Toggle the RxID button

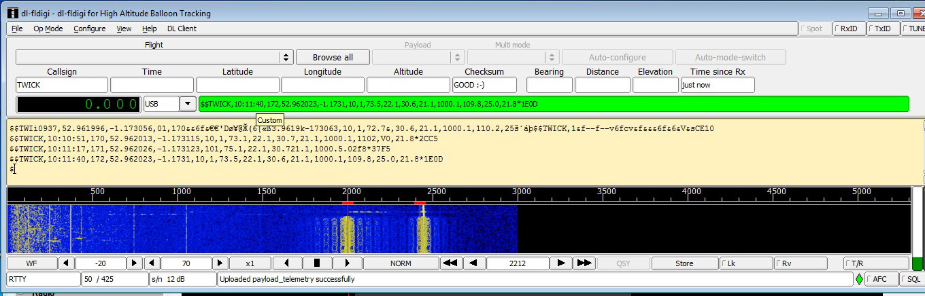pyautogui.click(x=849, y=29)
